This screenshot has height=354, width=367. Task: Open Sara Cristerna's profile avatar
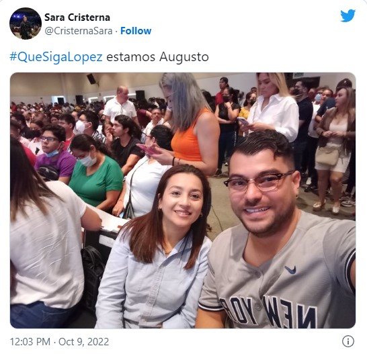[x=26, y=24]
